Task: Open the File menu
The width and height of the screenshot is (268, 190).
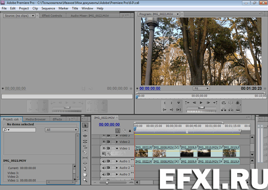Action: point(4,8)
